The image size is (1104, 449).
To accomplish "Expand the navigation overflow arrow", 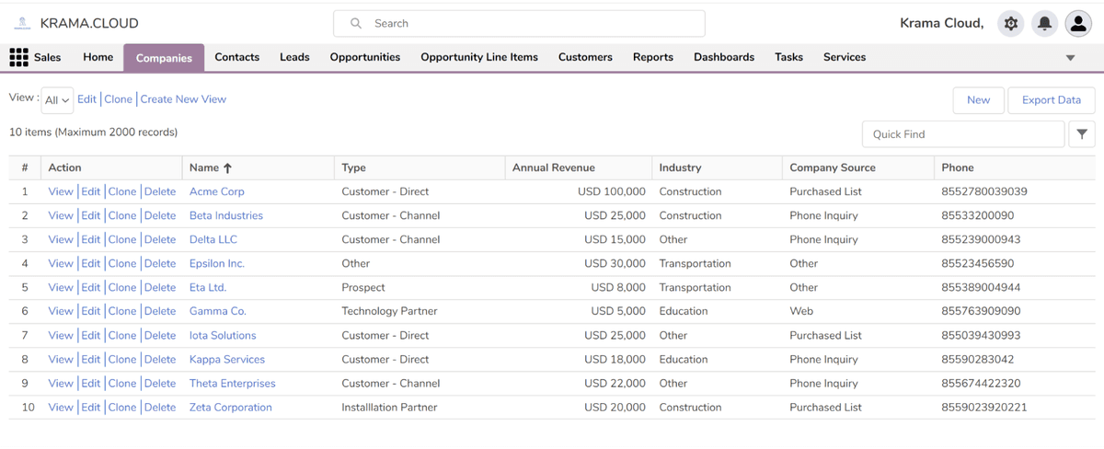I will pos(1070,58).
